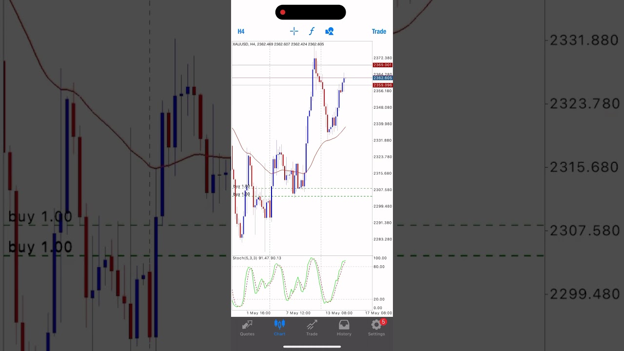Activate the crosshair tool

tap(294, 31)
